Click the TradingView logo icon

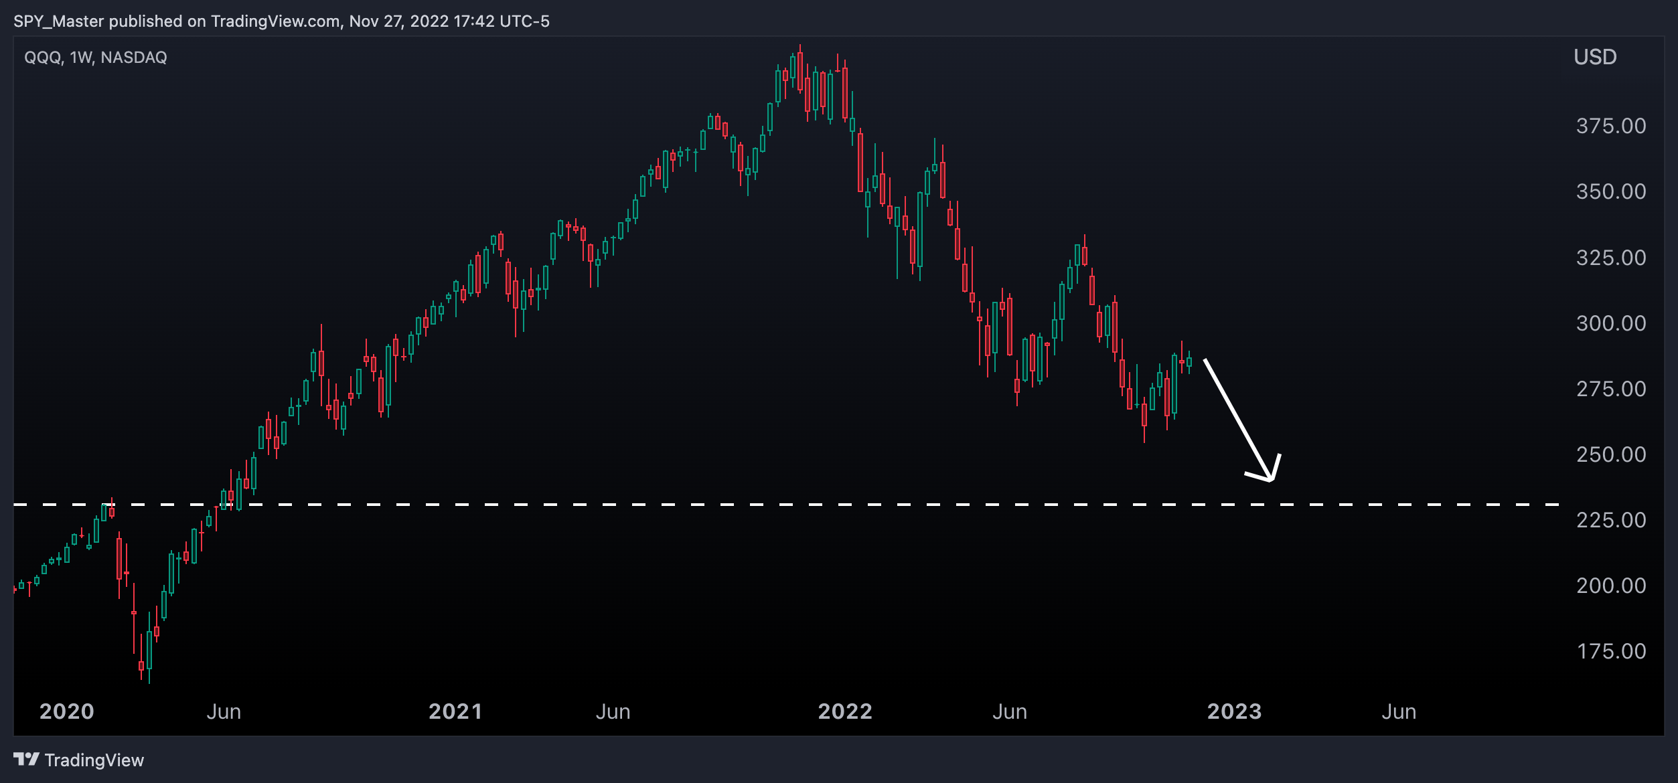[27, 759]
